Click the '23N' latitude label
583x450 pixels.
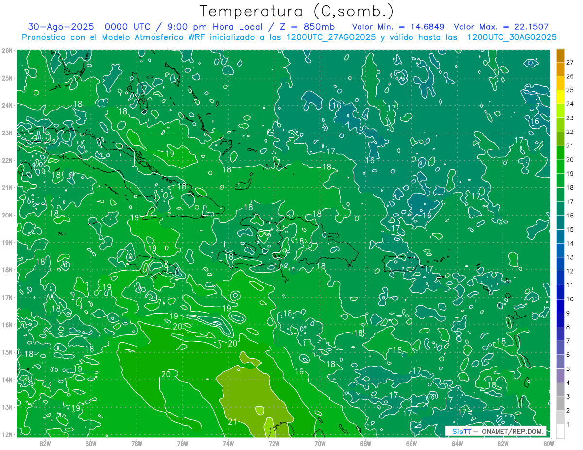pos(7,133)
